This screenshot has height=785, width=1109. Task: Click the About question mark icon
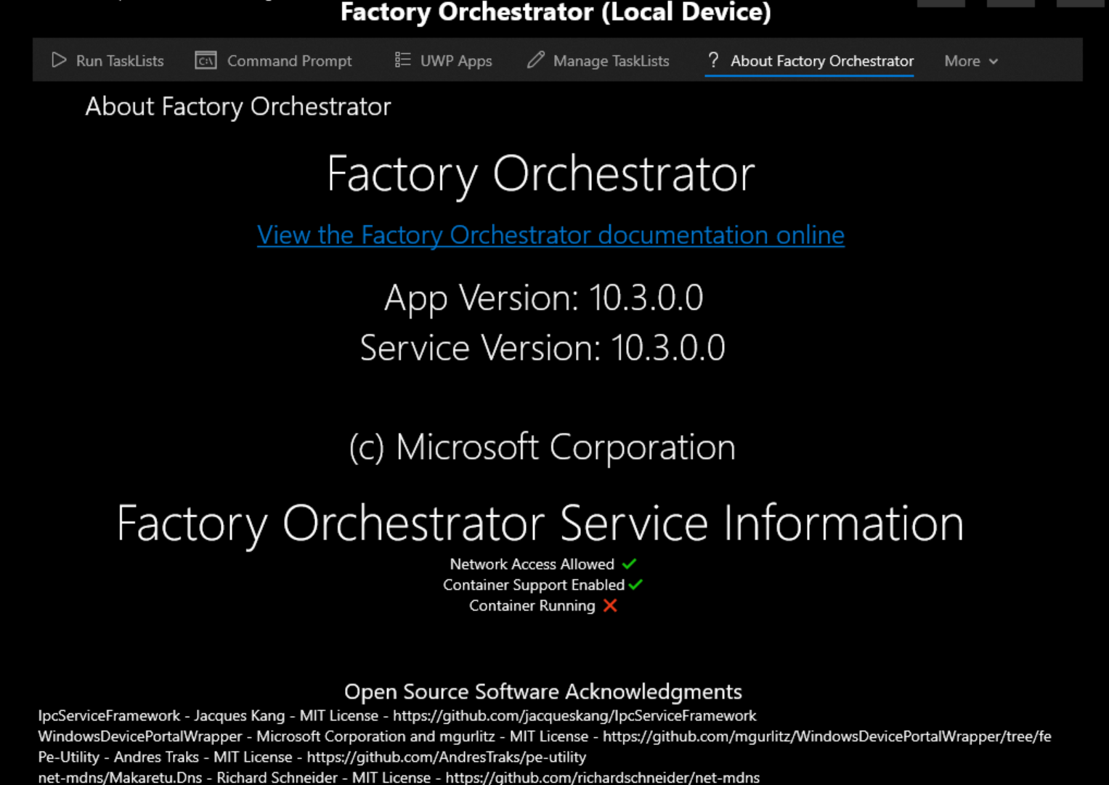(x=713, y=60)
